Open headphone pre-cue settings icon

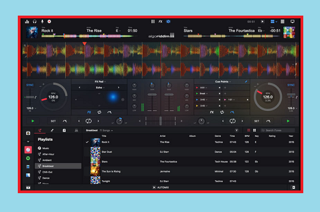[35, 22]
